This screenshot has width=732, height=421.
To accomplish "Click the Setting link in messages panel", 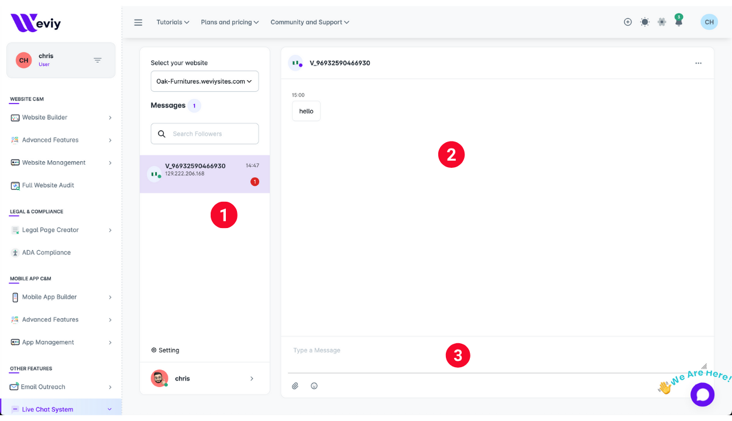I will point(165,350).
